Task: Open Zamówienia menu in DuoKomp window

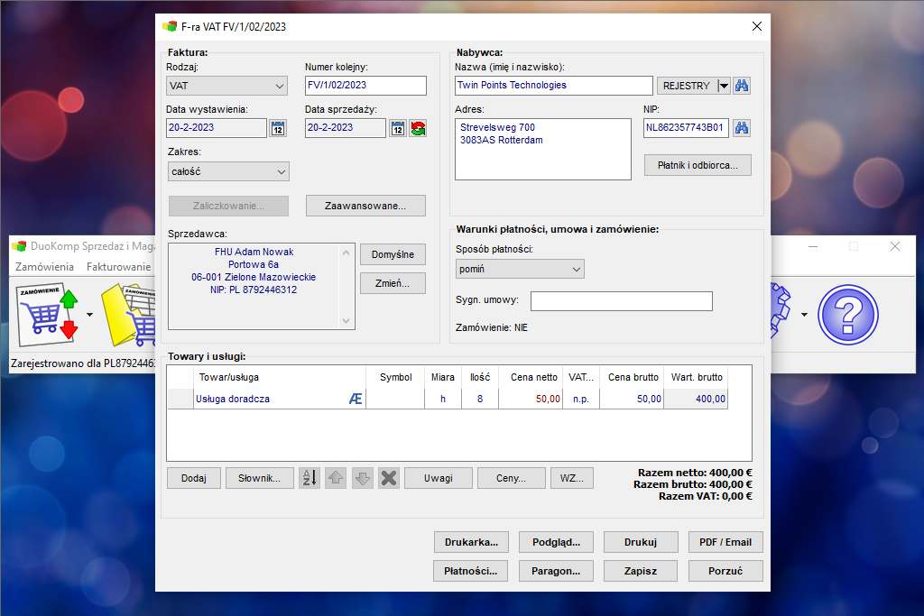Action: [44, 267]
